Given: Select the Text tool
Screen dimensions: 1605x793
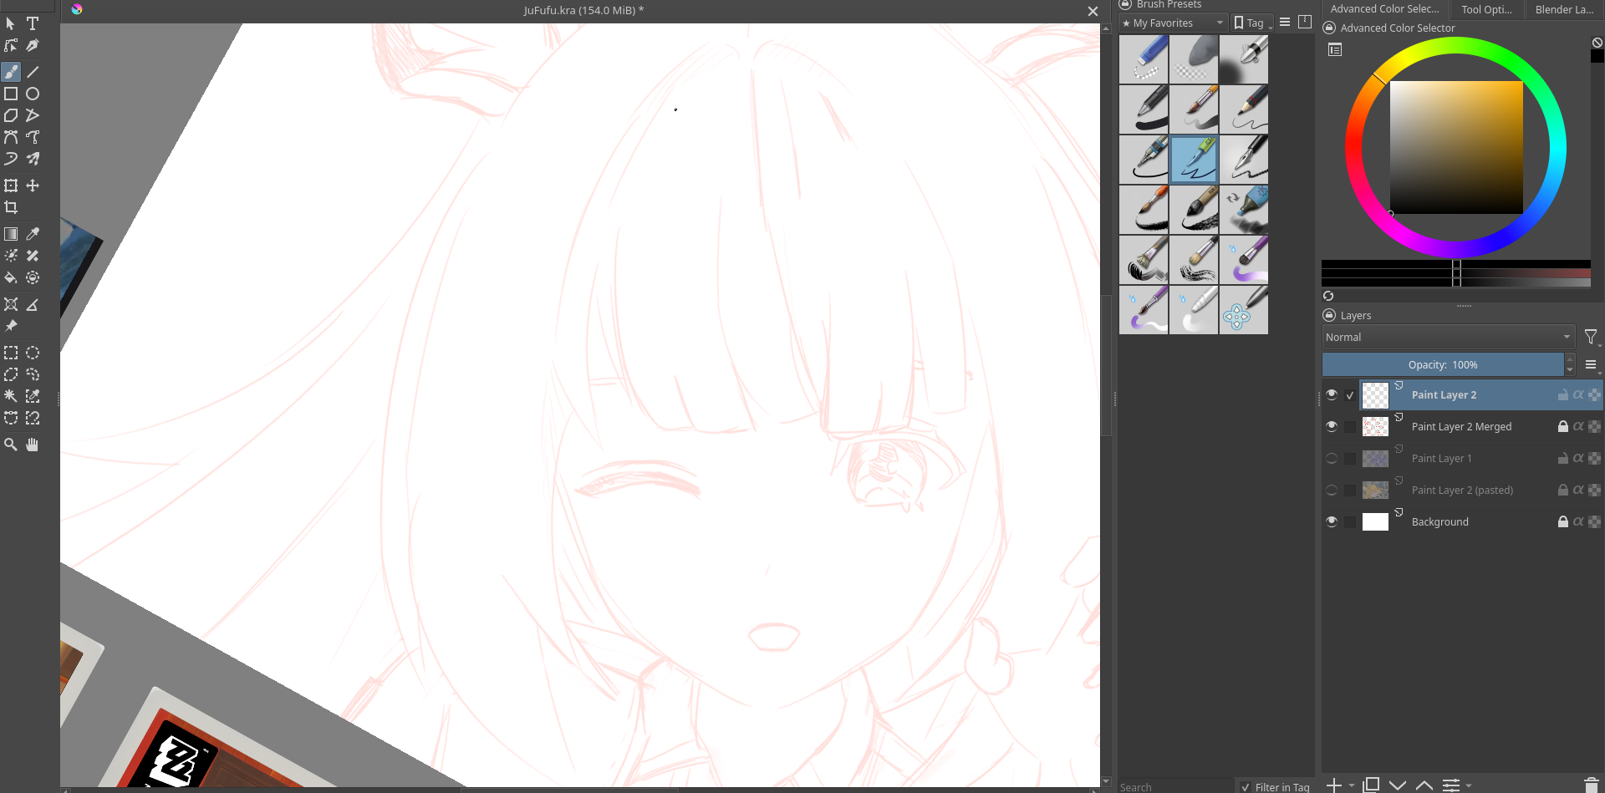Looking at the screenshot, I should (33, 23).
